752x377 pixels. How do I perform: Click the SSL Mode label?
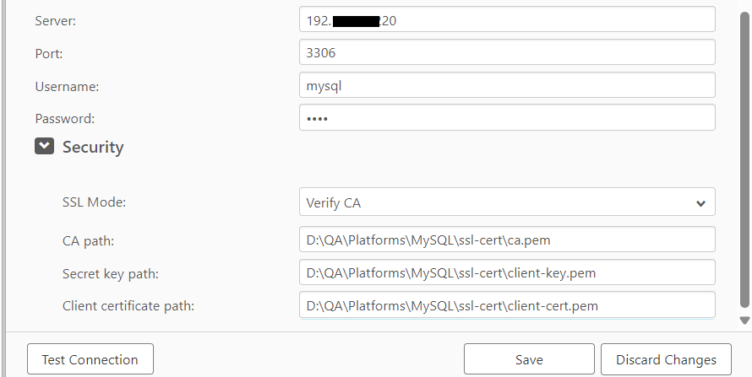(95, 202)
